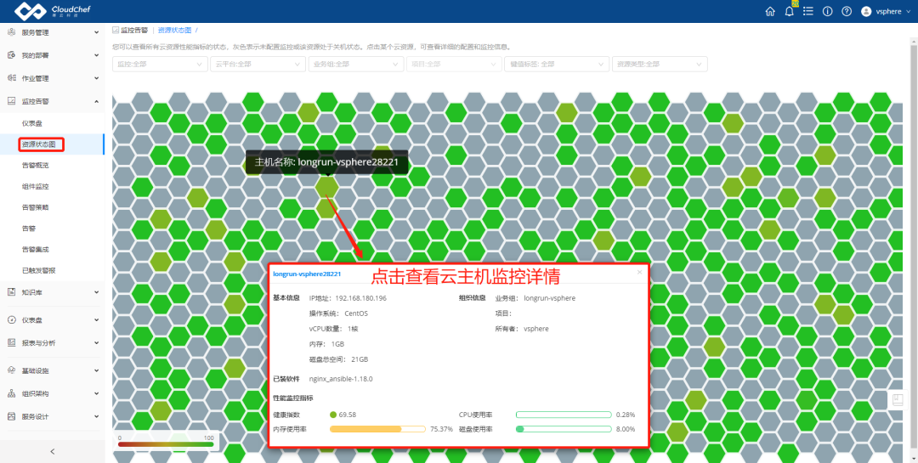Click the 组织架构 sidebar icon
Screen dimensions: 918x463
click(11, 393)
